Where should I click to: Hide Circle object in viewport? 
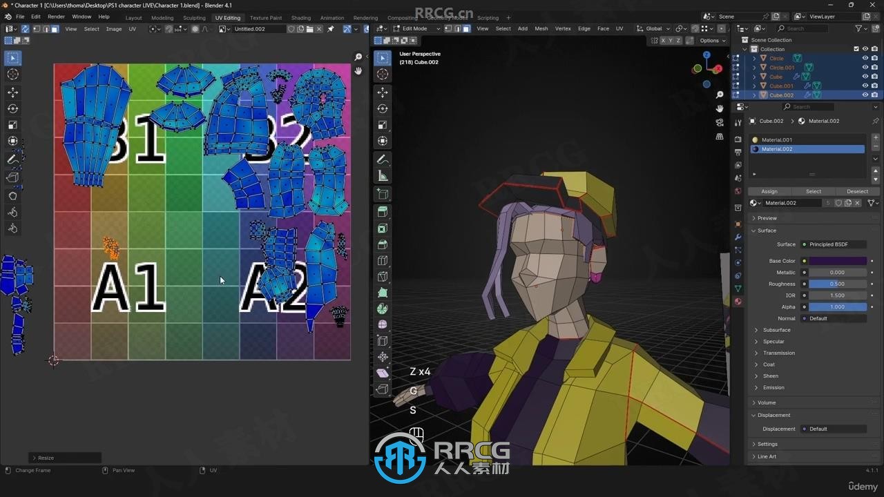[865, 59]
